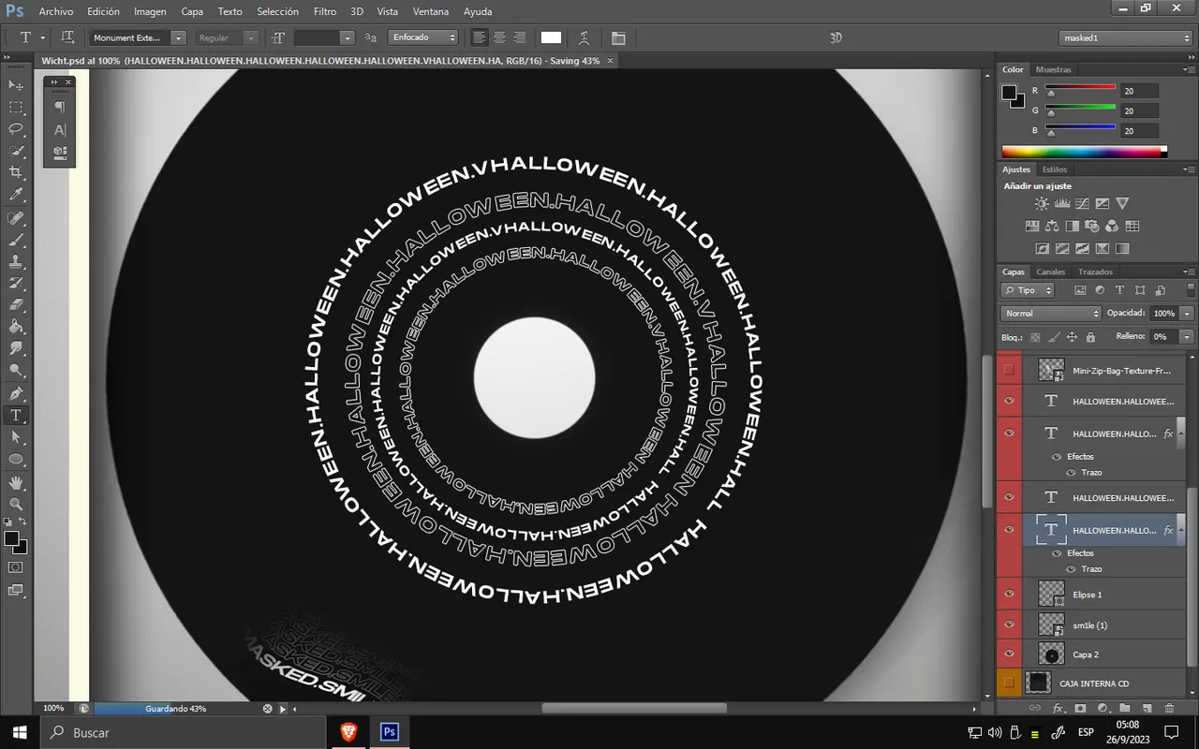The image size is (1199, 749).
Task: Hide the sm1le (1) layer
Action: pyautogui.click(x=1009, y=624)
